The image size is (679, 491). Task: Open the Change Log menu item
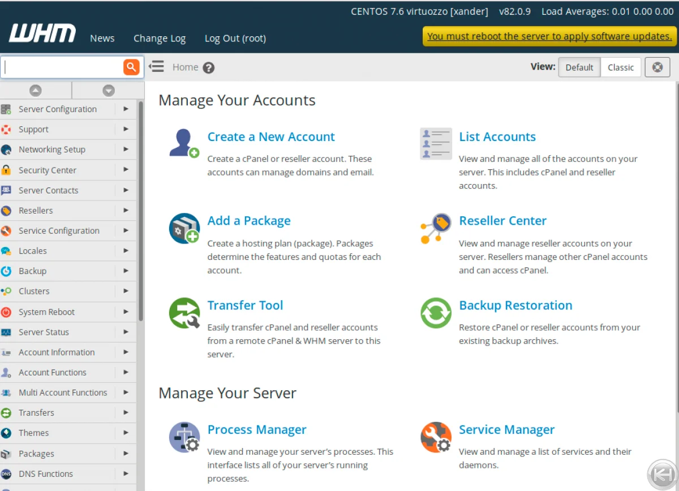(x=160, y=39)
